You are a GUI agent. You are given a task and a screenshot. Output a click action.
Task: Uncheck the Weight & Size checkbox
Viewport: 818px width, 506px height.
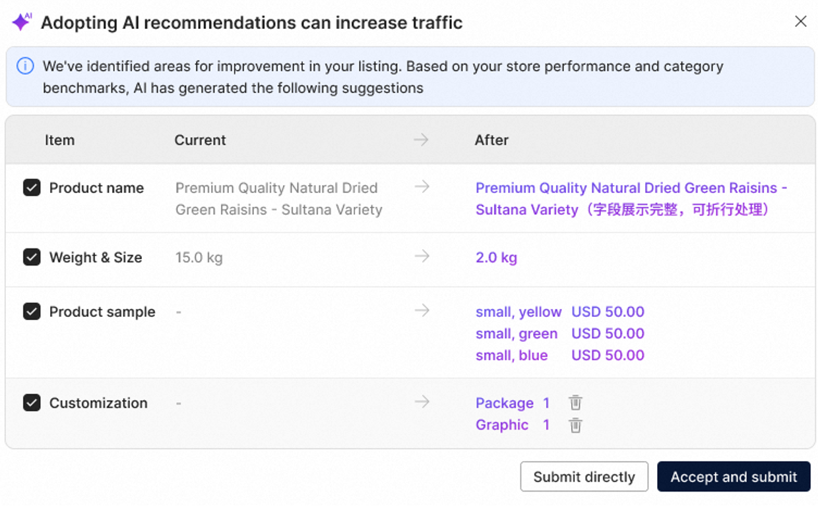pos(32,257)
